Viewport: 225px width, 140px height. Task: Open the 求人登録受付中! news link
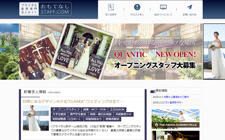pyautogui.click(x=174, y=103)
